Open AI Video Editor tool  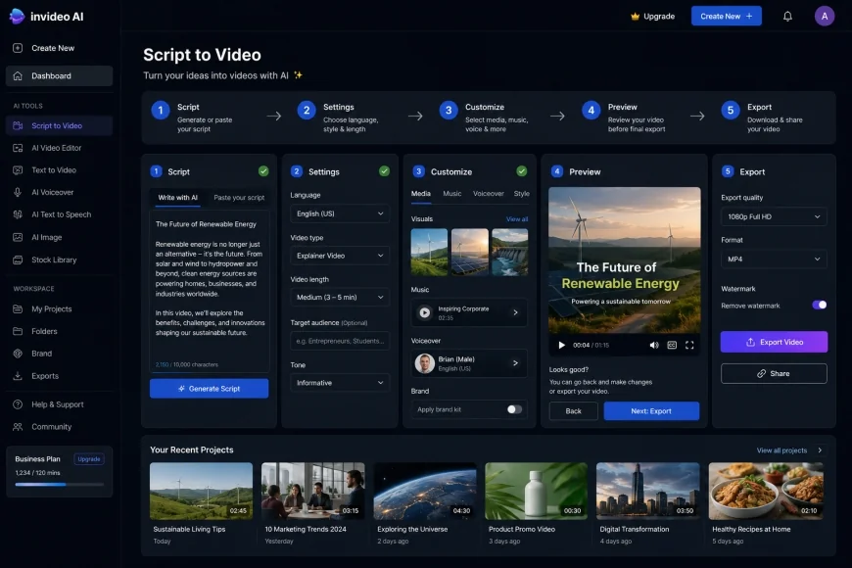(59, 148)
